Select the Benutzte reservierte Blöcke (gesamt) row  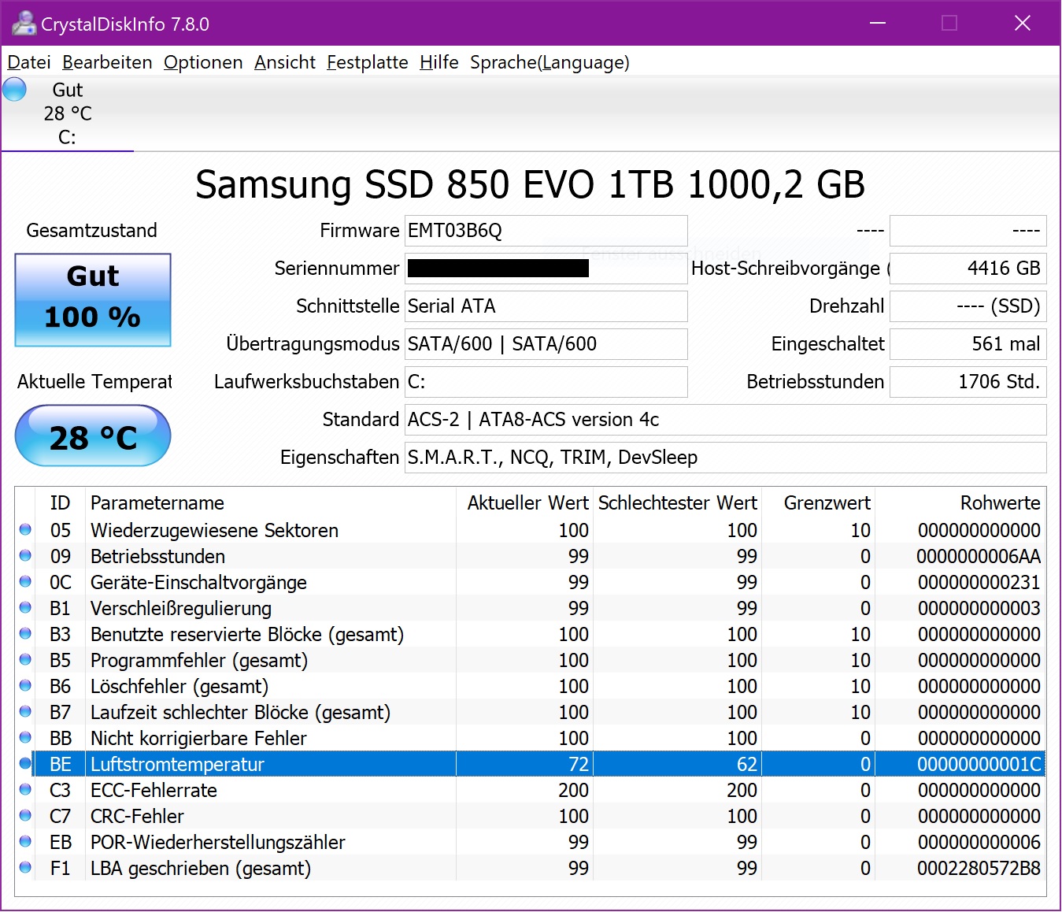531,634
